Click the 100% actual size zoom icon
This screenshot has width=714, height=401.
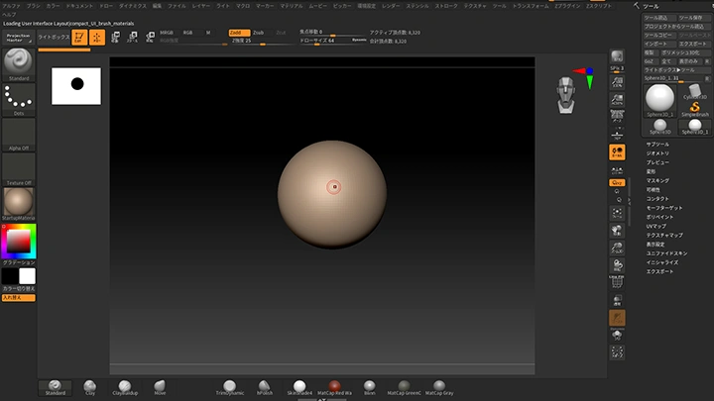tap(617, 82)
